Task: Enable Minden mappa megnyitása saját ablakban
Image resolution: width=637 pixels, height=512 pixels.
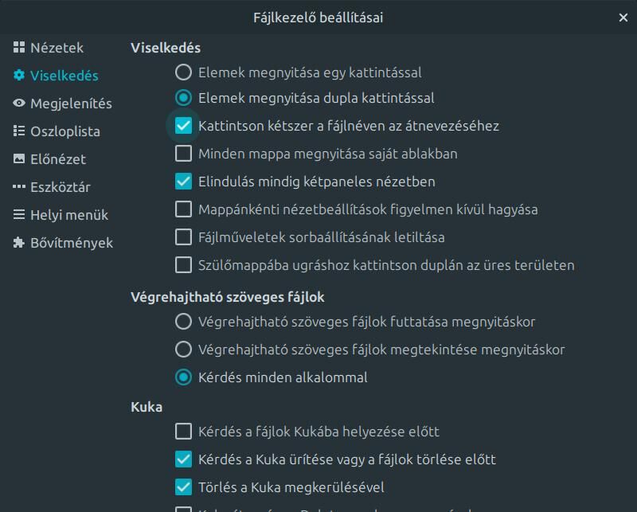Action: click(x=183, y=154)
